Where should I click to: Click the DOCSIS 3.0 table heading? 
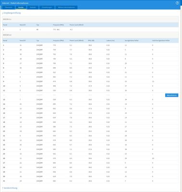[x=7, y=35]
